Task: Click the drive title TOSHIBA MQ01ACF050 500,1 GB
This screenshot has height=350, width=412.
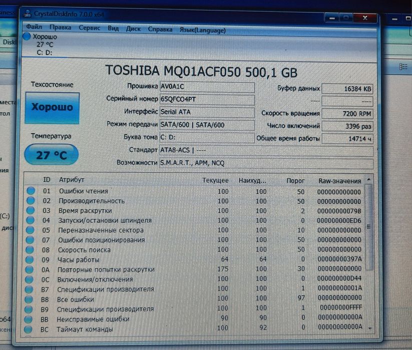Action: pos(201,72)
